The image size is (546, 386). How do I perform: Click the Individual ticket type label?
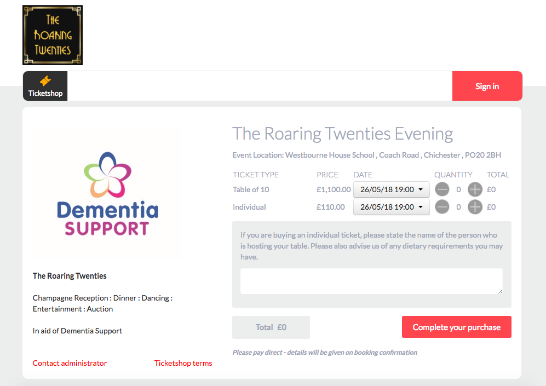click(x=249, y=207)
